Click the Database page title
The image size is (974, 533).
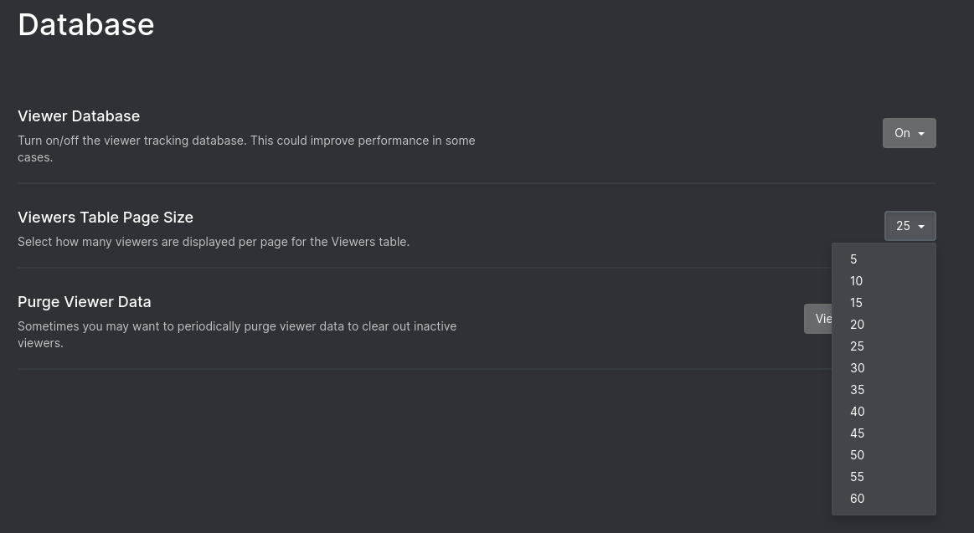coord(85,24)
